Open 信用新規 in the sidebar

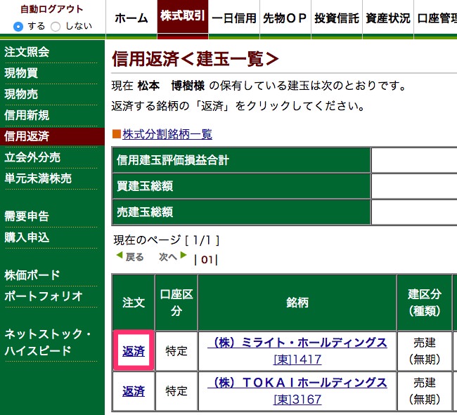point(27,115)
